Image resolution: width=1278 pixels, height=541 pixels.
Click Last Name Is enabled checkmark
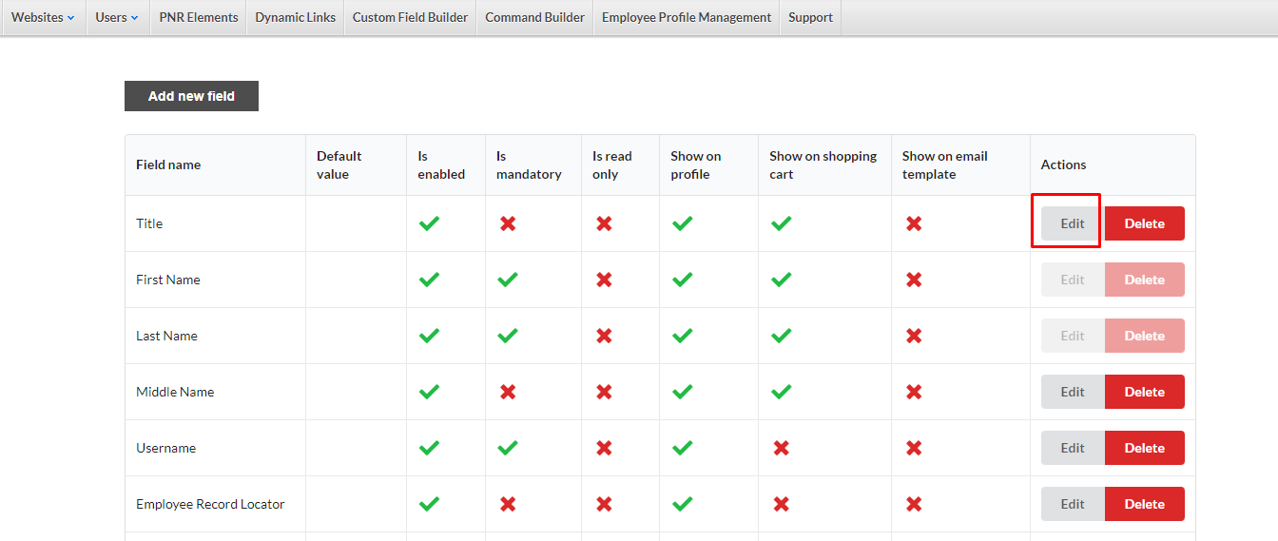pos(430,336)
